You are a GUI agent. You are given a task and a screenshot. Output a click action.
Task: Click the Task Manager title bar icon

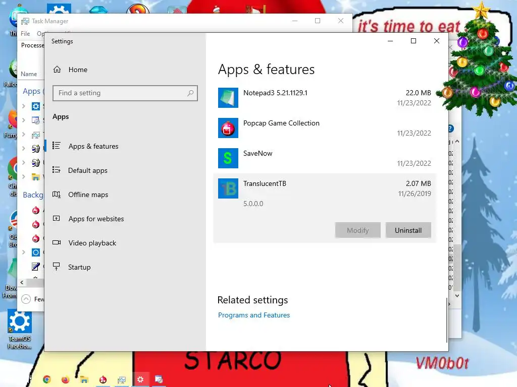pos(25,21)
